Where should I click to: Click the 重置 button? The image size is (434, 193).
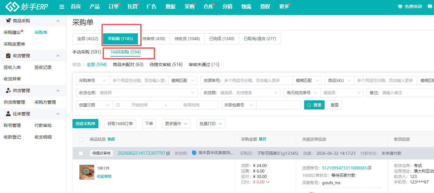[x=335, y=105]
